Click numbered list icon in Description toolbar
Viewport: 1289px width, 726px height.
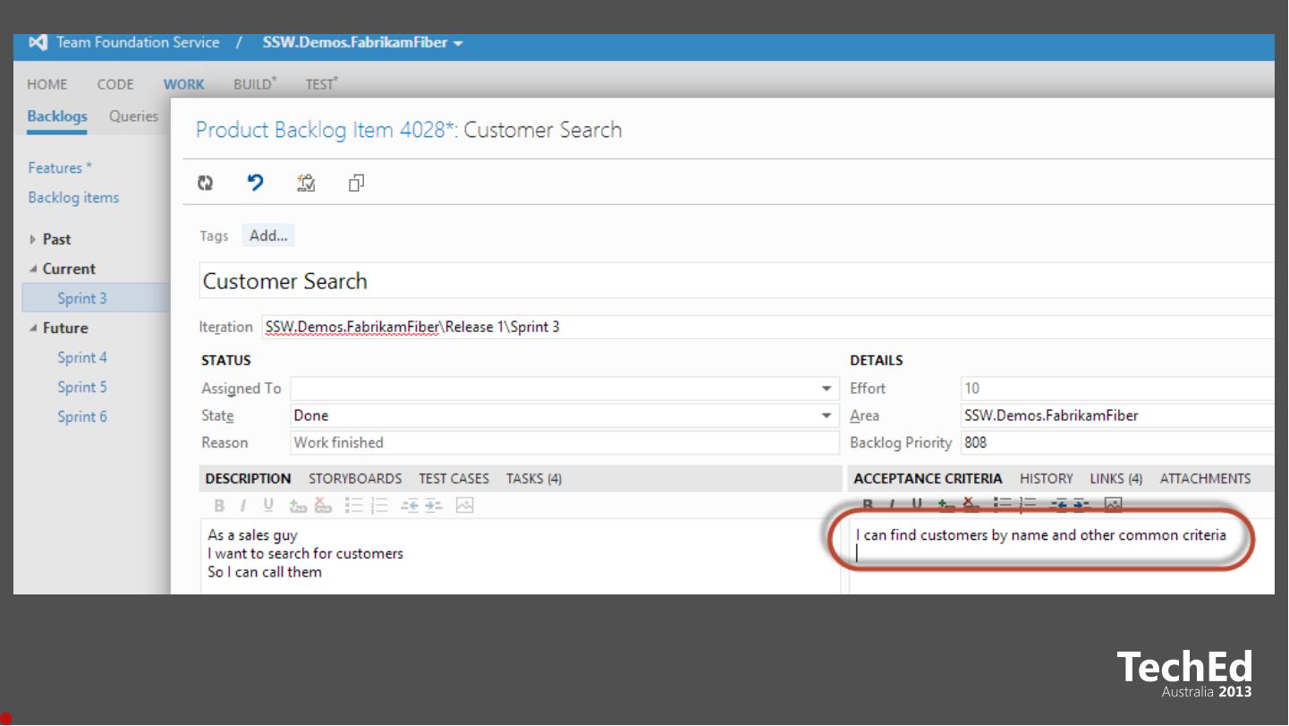click(x=379, y=506)
